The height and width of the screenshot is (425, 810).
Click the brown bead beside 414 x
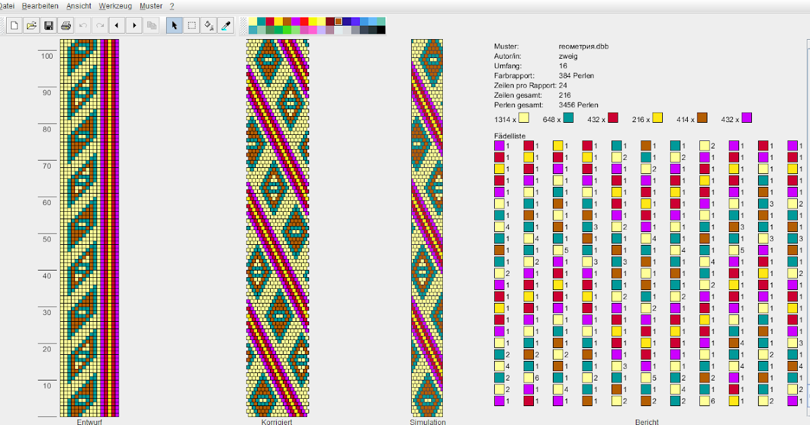(x=701, y=118)
